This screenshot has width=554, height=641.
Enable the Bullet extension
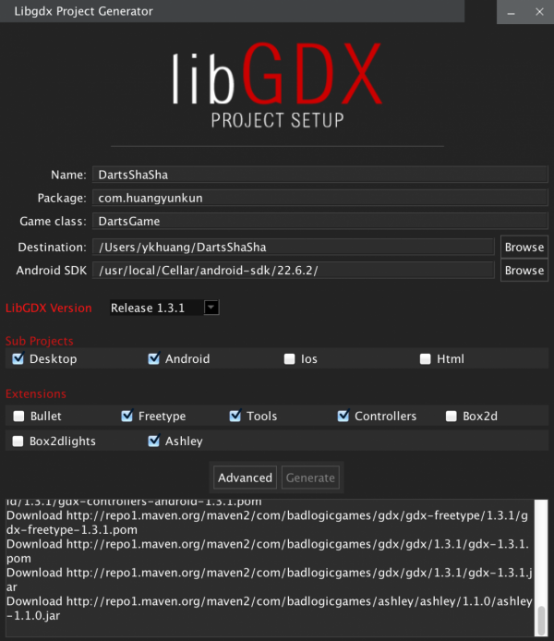click(18, 417)
